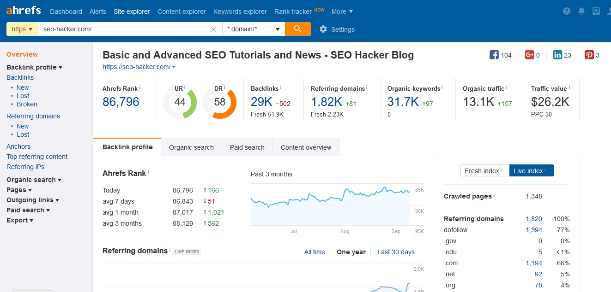
Task: Open Keywords explorer in top menu
Action: pyautogui.click(x=240, y=12)
